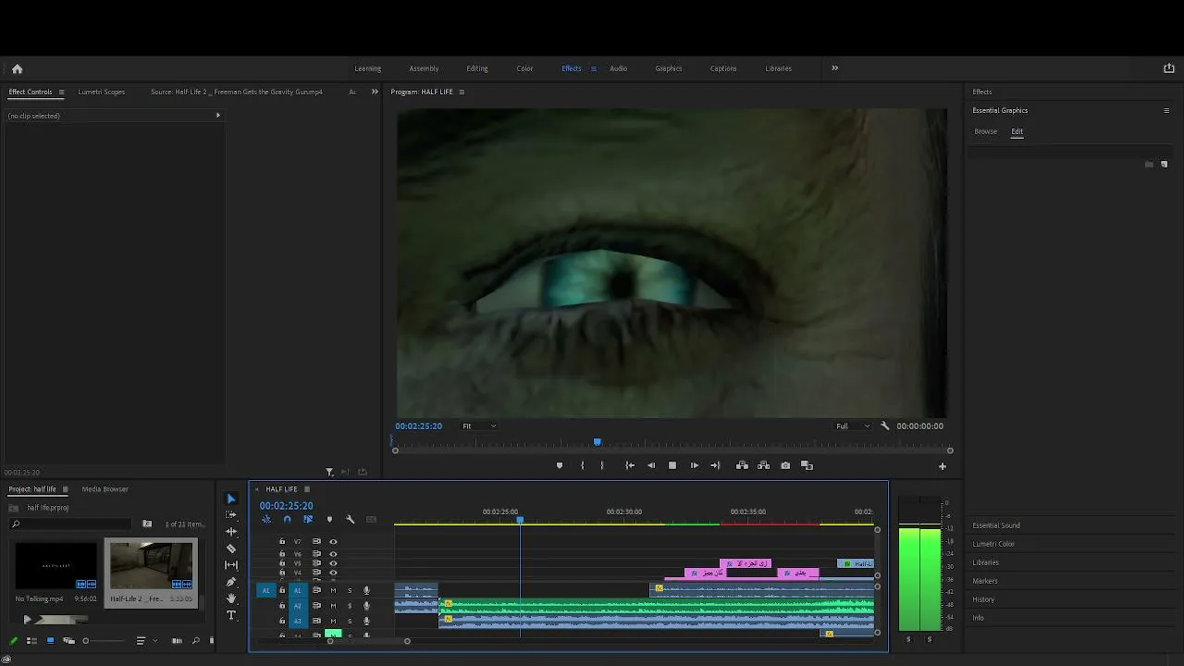Open Automate to Sequence in Project panel
Image resolution: width=1184 pixels, height=666 pixels.
177,641
